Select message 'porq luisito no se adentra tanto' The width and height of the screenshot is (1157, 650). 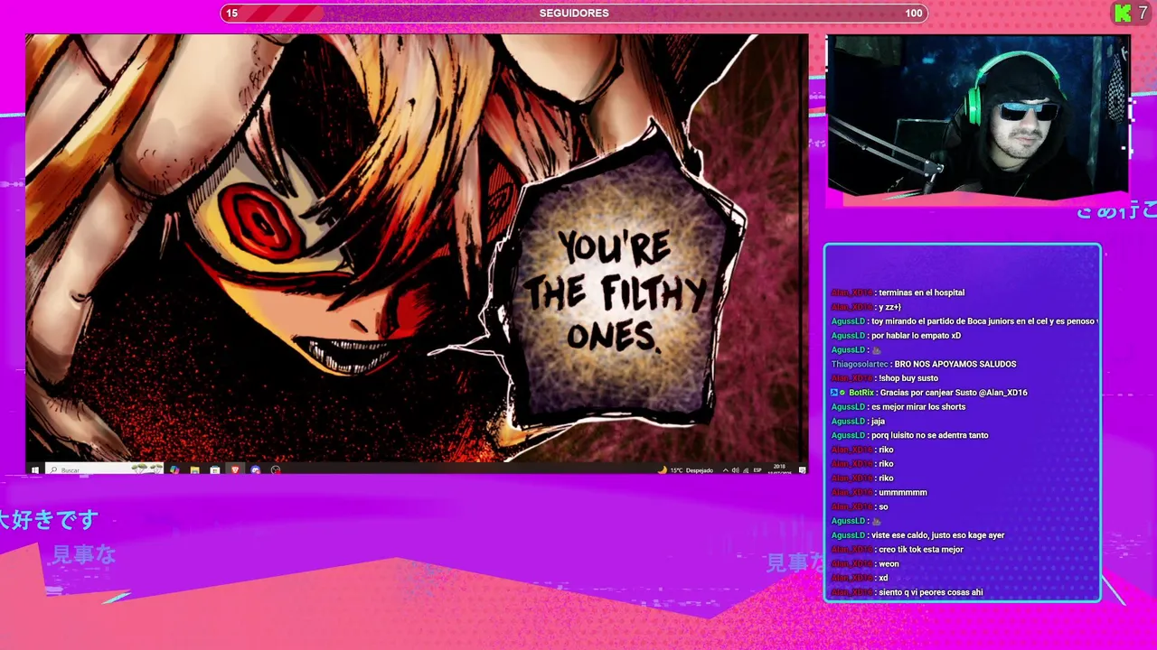pos(929,435)
